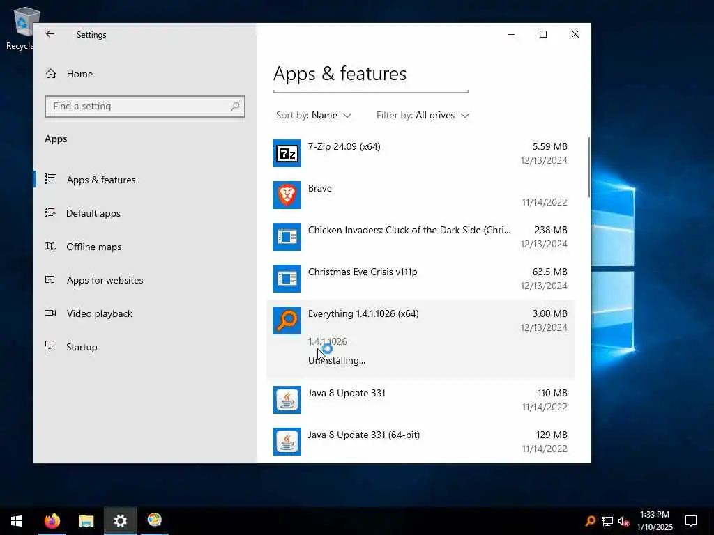714x535 pixels.
Task: Click the Brave lion icon
Action: coord(287,195)
